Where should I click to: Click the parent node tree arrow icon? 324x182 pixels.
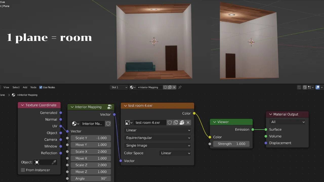299,87
